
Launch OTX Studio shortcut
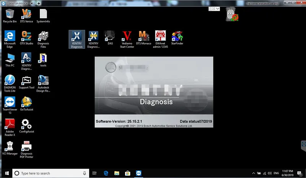[x=26, y=38]
